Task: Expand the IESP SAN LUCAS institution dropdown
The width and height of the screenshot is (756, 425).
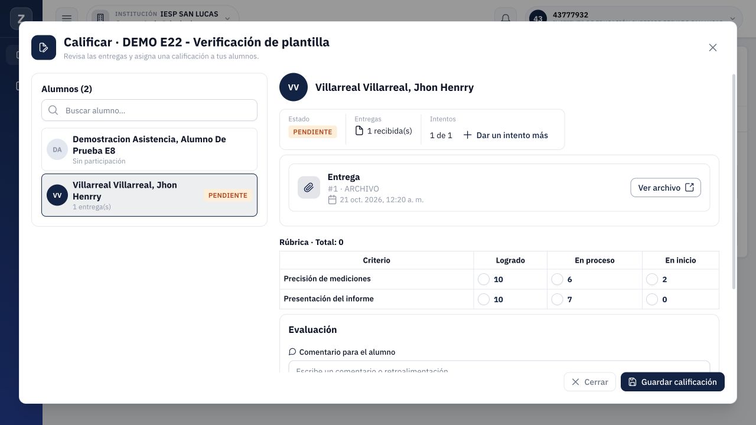Action: pyautogui.click(x=163, y=18)
